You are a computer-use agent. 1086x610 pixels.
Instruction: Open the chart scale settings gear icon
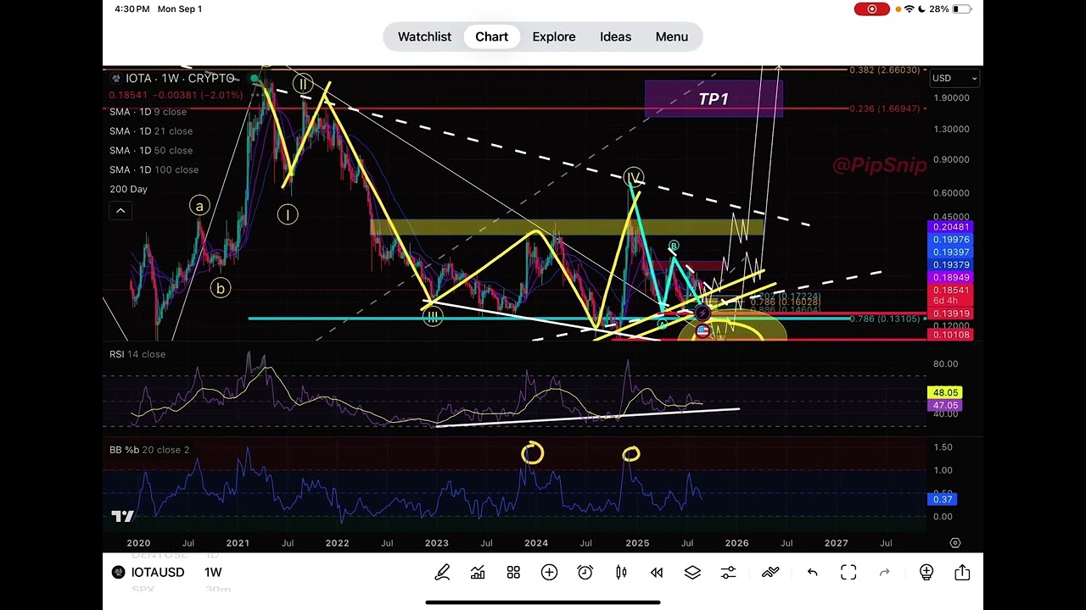coord(955,543)
